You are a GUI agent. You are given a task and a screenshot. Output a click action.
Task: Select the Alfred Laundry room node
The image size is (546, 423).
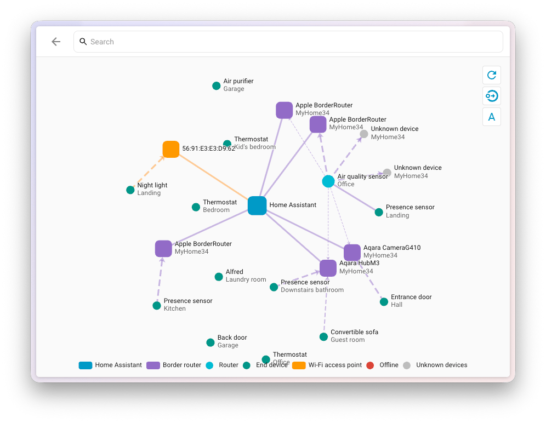[x=219, y=277]
